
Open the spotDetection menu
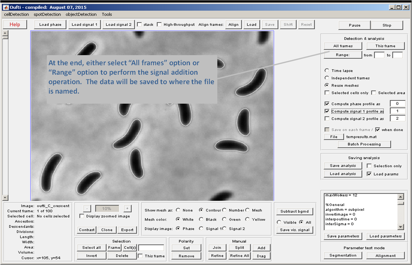click(x=47, y=14)
